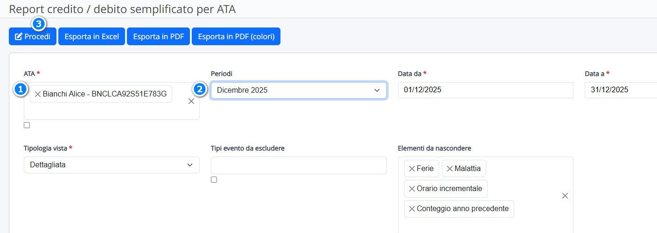Click step 1 numbered marker badge
Viewport: 657px width, 233px height.
point(20,89)
